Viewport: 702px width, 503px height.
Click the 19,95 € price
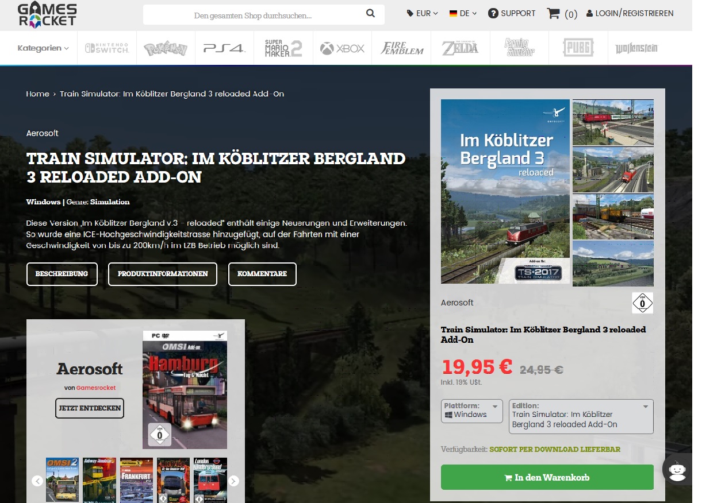tap(477, 367)
